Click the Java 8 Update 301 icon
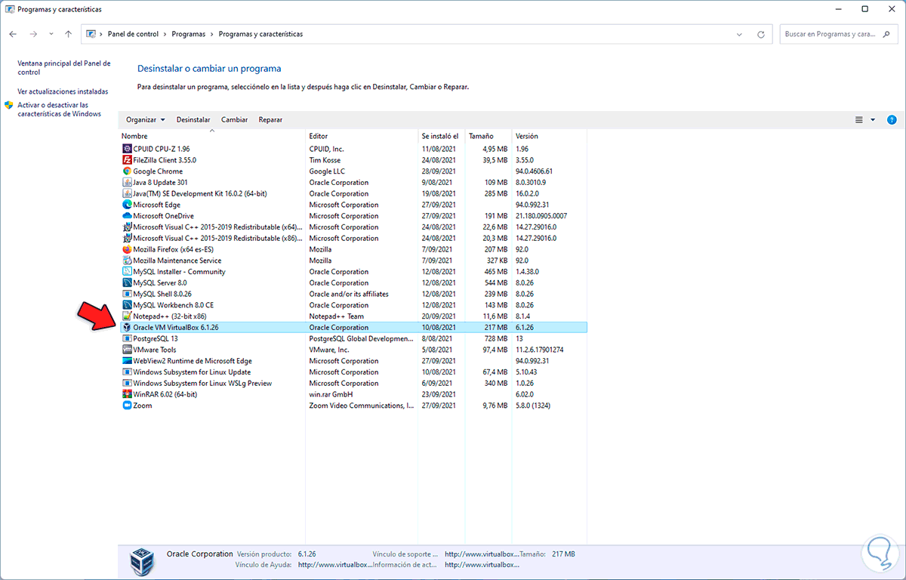Viewport: 906px width, 580px height. tap(127, 183)
